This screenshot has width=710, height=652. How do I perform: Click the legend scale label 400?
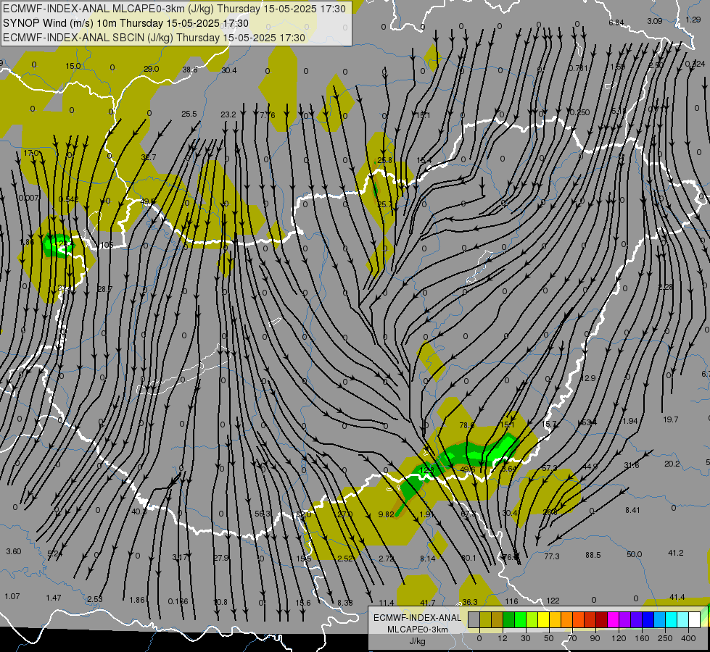[x=688, y=638]
